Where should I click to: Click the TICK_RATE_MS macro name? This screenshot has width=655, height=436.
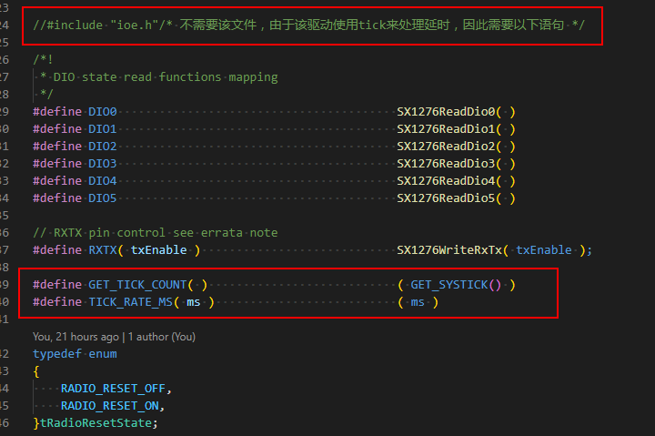[130, 301]
